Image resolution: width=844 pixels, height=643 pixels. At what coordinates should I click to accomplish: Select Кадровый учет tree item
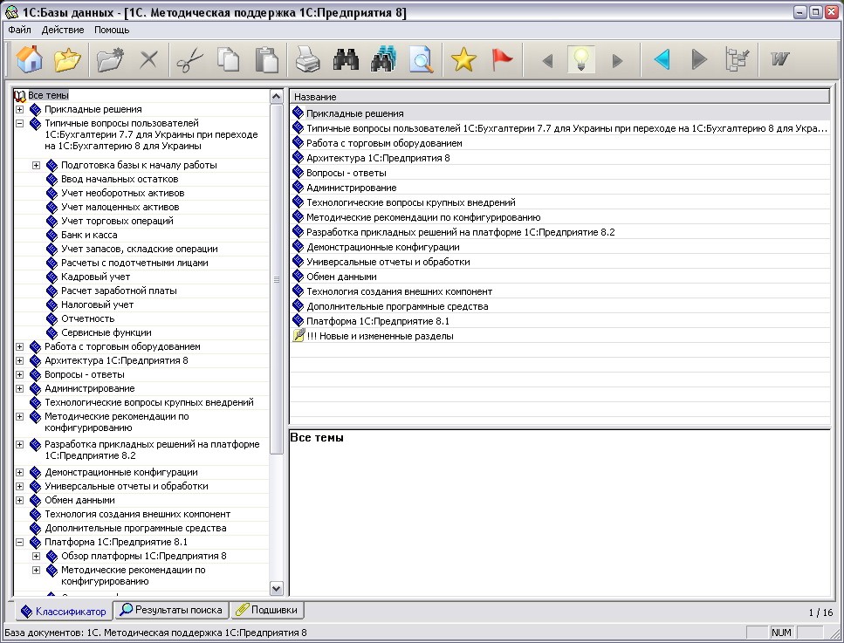pos(95,277)
